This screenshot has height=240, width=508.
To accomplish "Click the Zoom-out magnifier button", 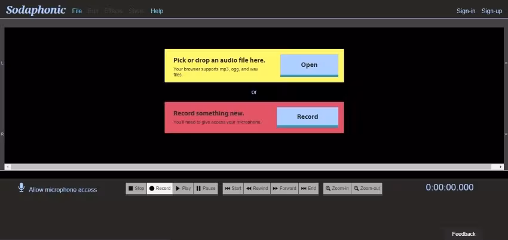I will 367,188.
